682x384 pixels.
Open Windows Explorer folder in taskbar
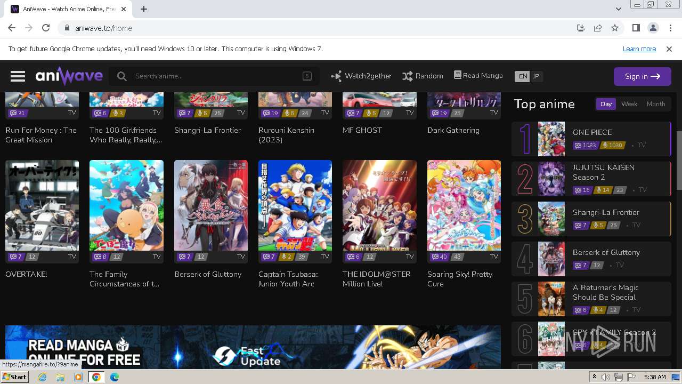[60, 377]
